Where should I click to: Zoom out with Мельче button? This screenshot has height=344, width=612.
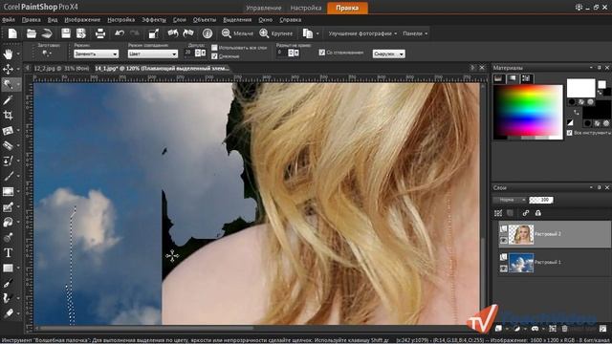(237, 33)
